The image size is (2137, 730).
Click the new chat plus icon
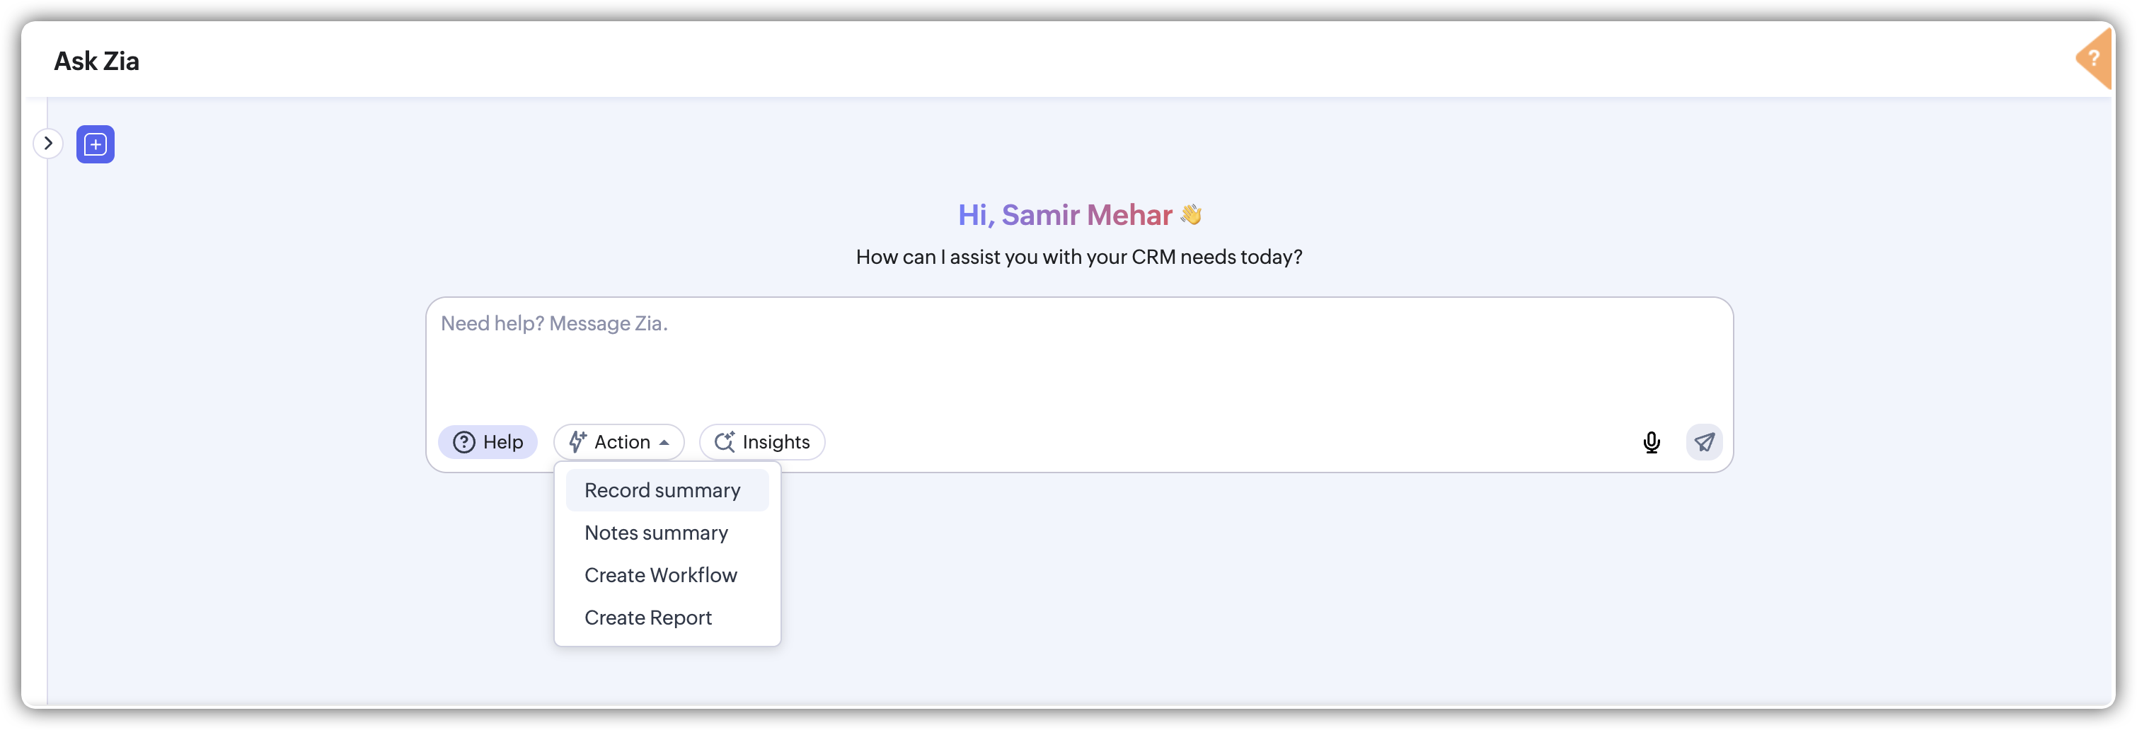click(x=96, y=144)
